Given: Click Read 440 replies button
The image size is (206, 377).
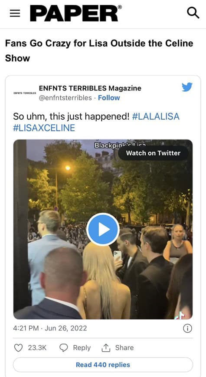Looking at the screenshot, I should pos(103,365).
